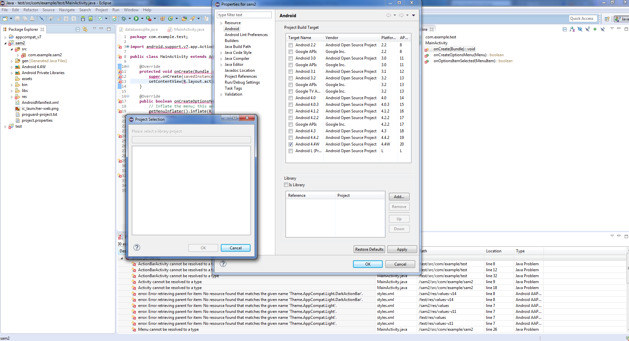The height and width of the screenshot is (341, 629).
Task: Open the Android SDK Manager icon
Action: pos(83,19)
